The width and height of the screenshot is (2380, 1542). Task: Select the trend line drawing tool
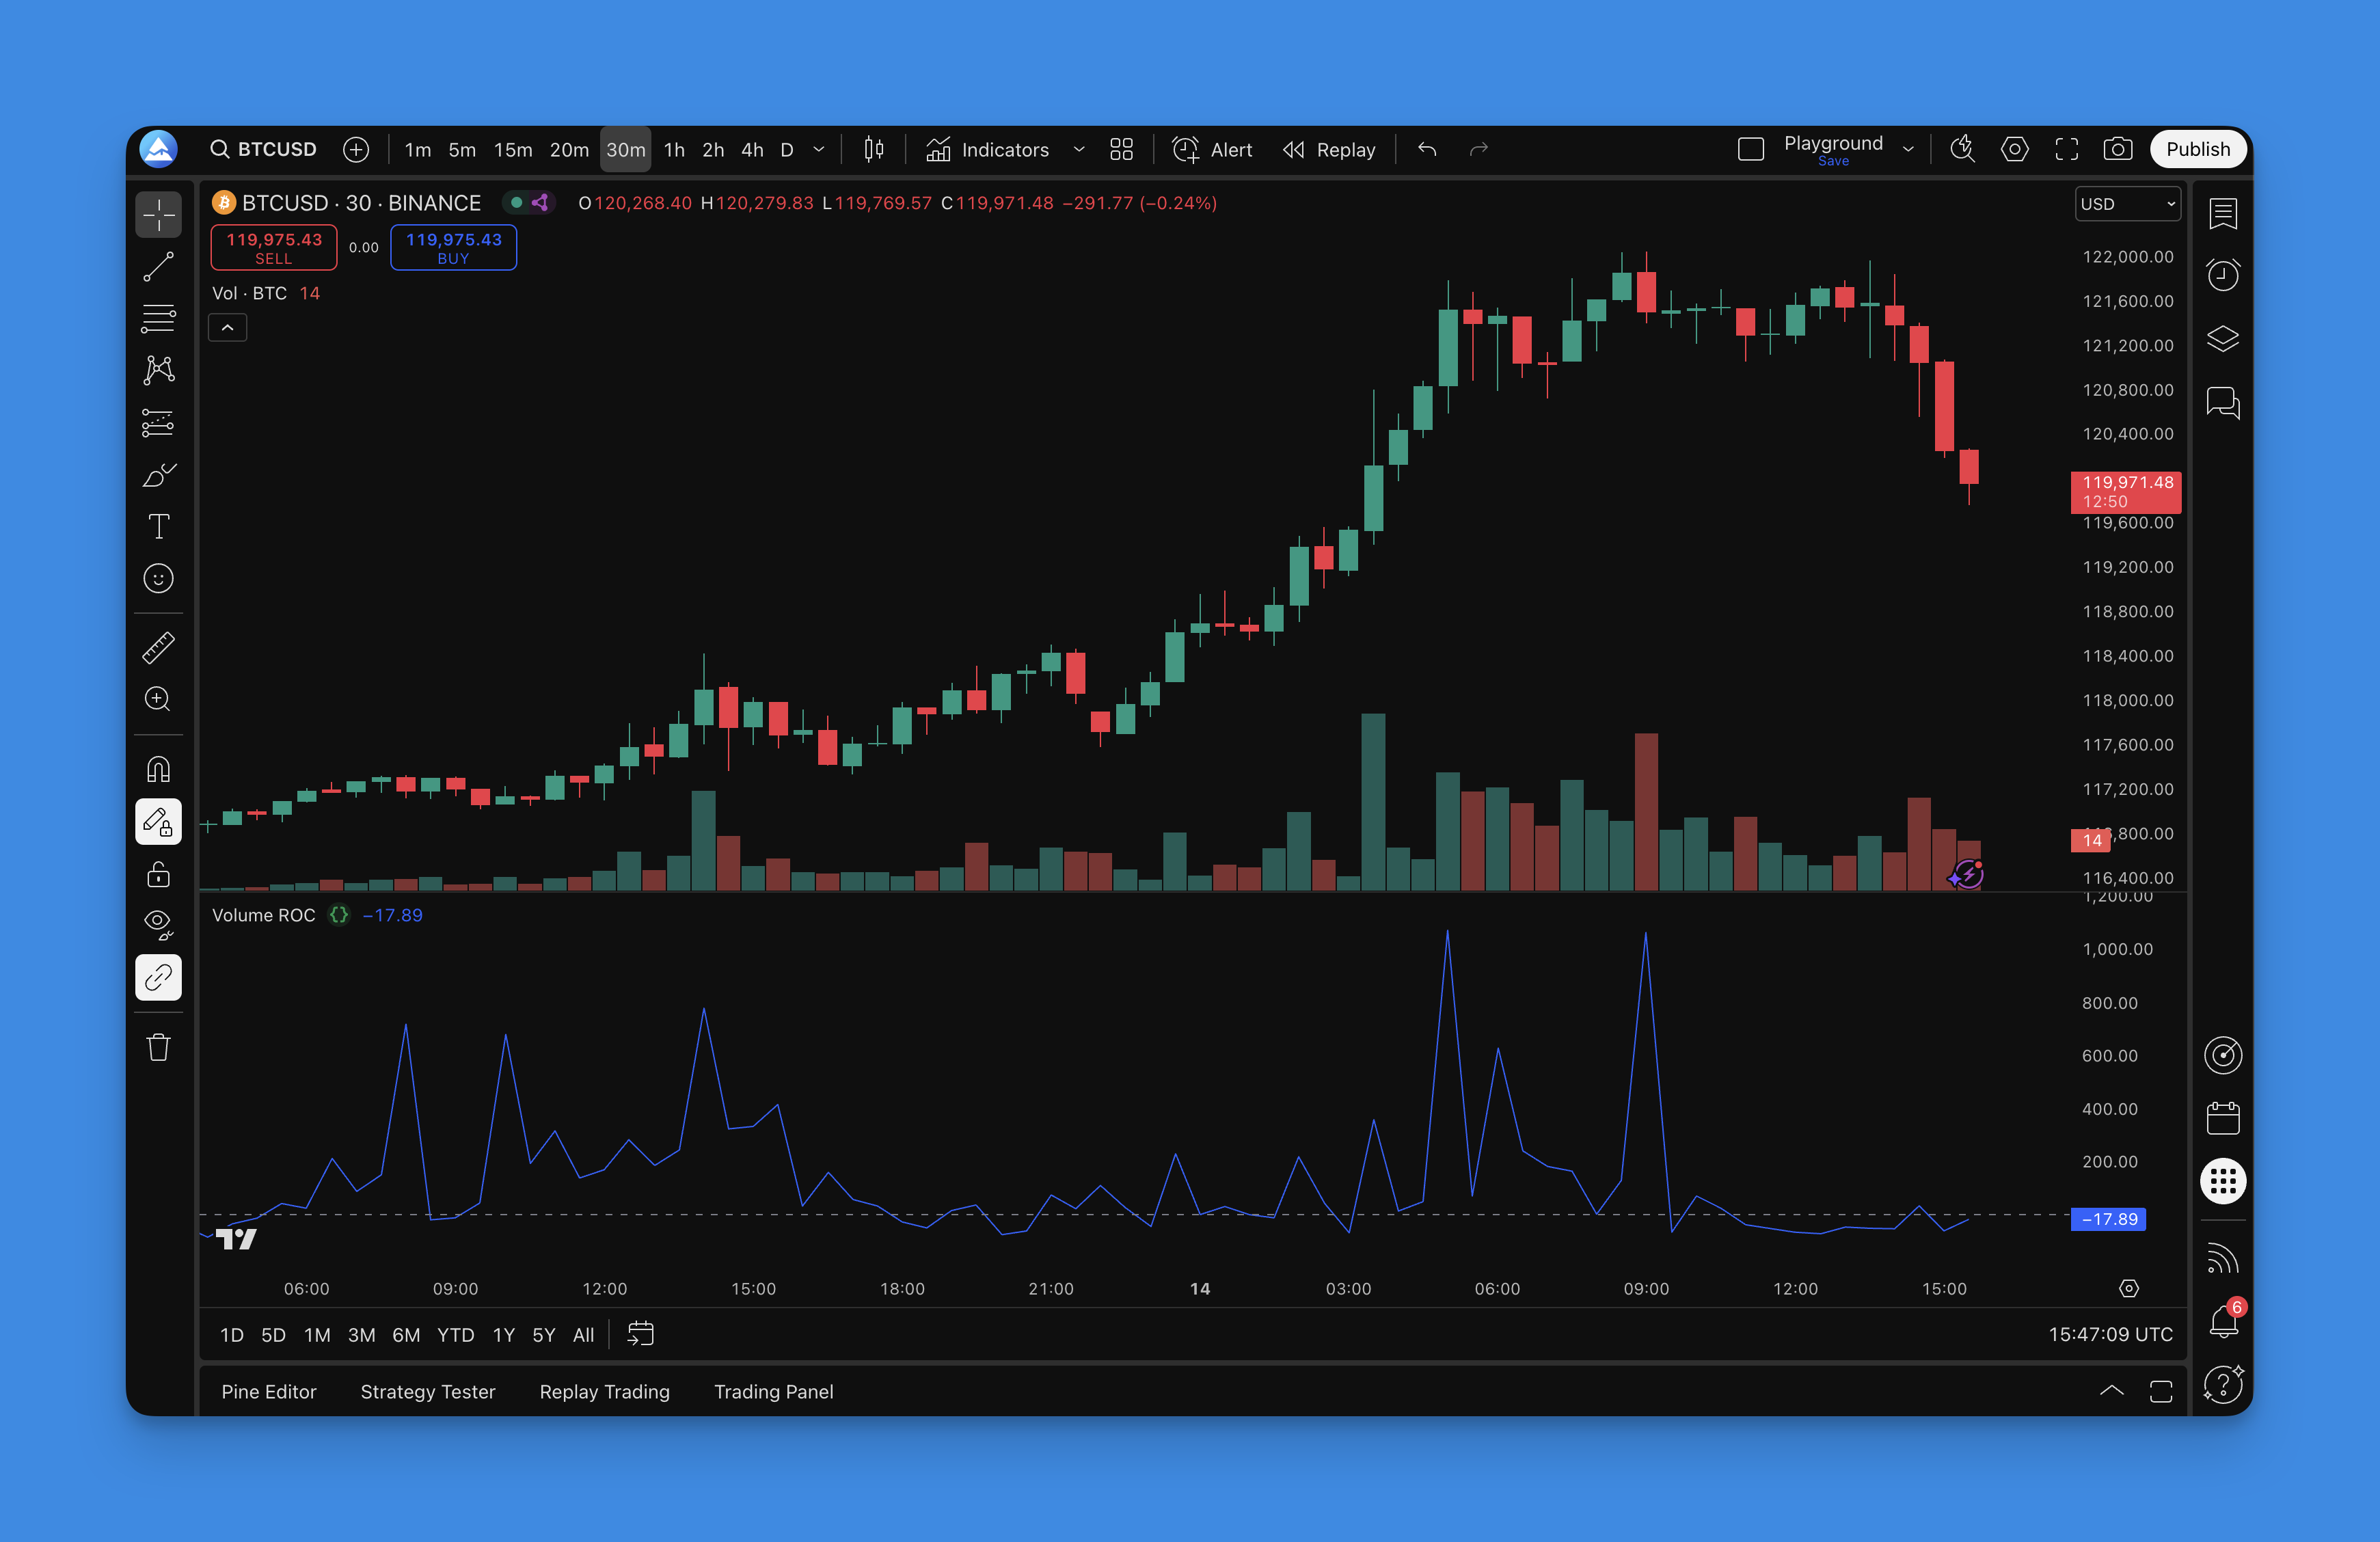(x=158, y=266)
